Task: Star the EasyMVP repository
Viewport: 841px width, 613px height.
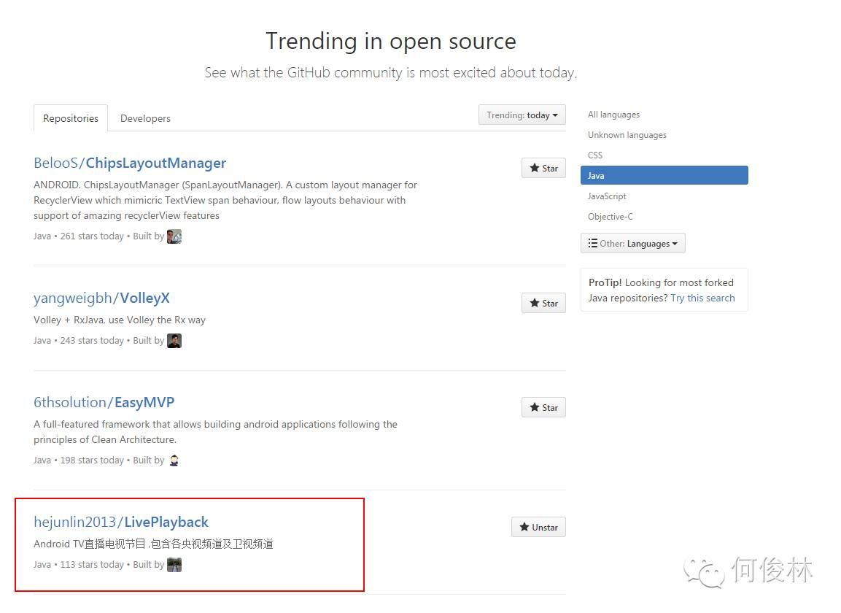Action: 543,407
